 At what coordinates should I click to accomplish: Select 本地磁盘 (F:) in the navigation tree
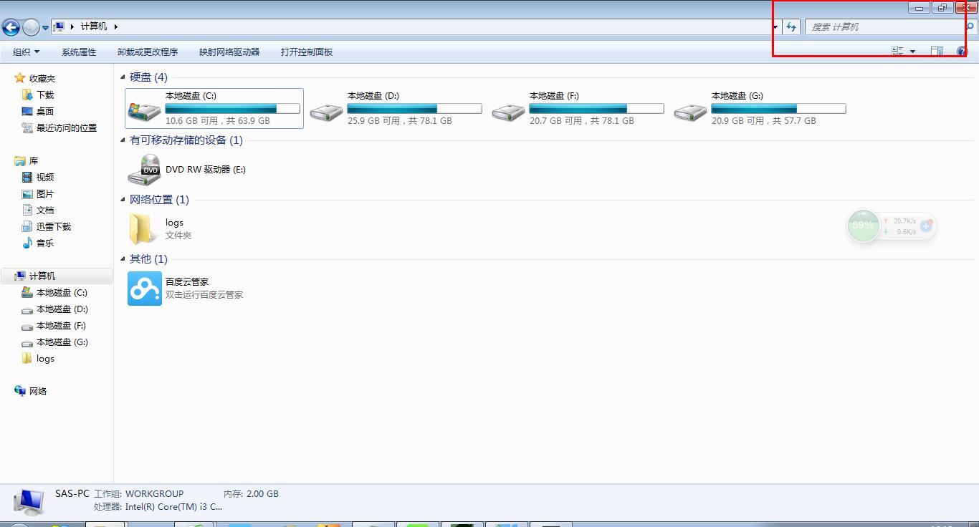click(x=62, y=325)
